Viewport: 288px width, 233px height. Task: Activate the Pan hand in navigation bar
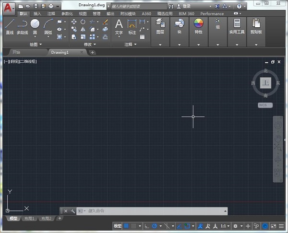click(x=278, y=138)
